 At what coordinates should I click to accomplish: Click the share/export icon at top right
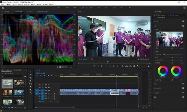point(184,8)
